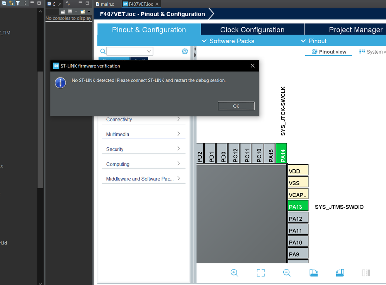
Task: Toggle Link with Editor arrows icon
Action: (x=11, y=3)
